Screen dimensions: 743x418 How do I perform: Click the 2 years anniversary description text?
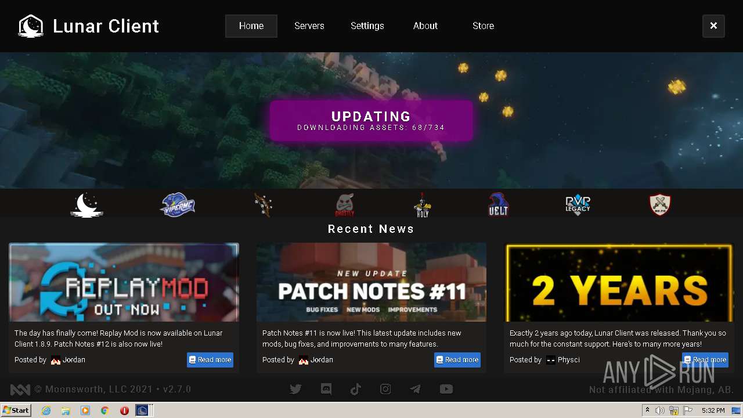[618, 338]
